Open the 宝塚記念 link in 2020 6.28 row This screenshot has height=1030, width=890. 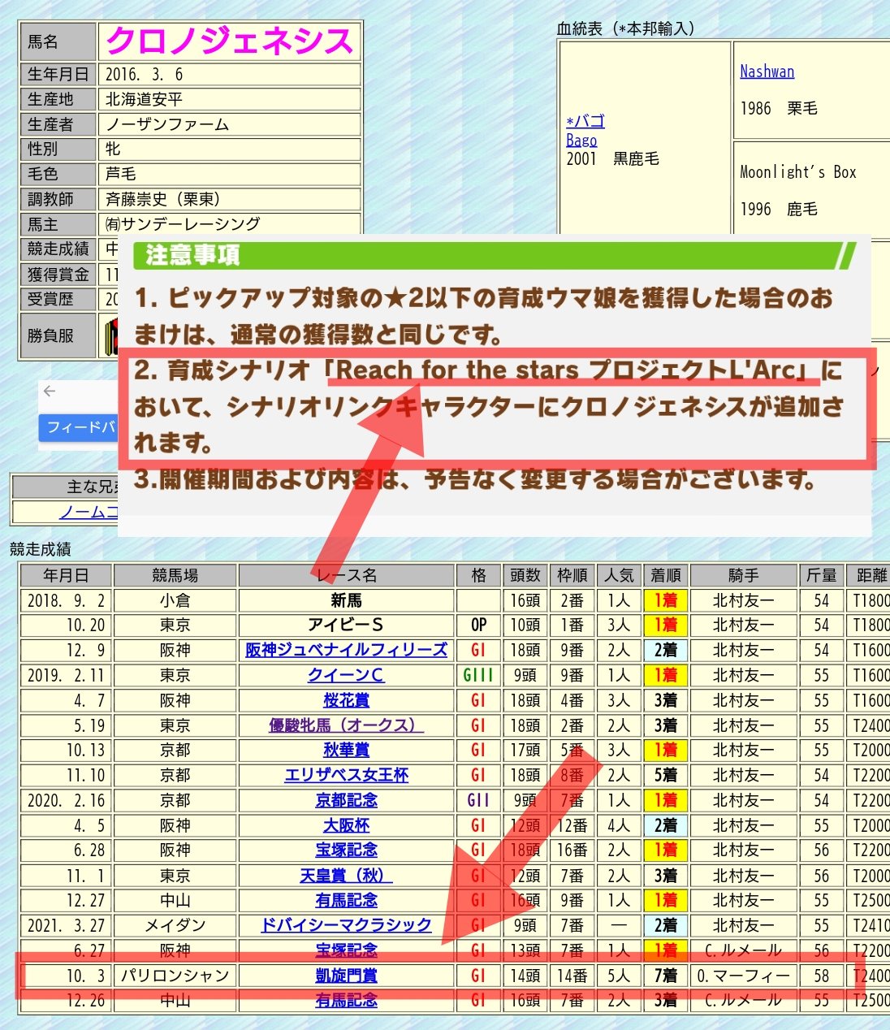pyautogui.click(x=346, y=850)
